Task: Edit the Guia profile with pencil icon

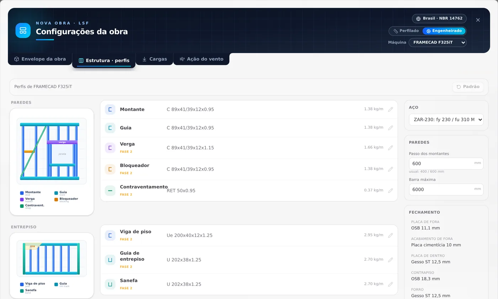Action: point(390,128)
